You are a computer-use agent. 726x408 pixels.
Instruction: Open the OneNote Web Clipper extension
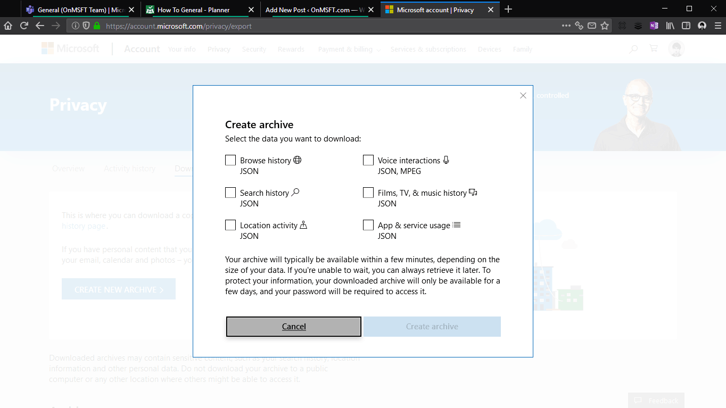(654, 26)
